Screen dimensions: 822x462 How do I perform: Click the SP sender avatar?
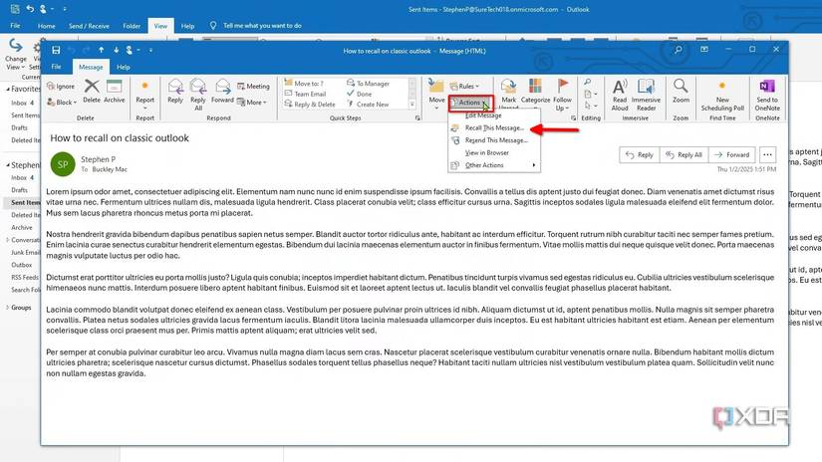(63, 164)
